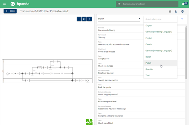Click 'Check parcel label' task row
This screenshot has width=189, height=125.
141,122
